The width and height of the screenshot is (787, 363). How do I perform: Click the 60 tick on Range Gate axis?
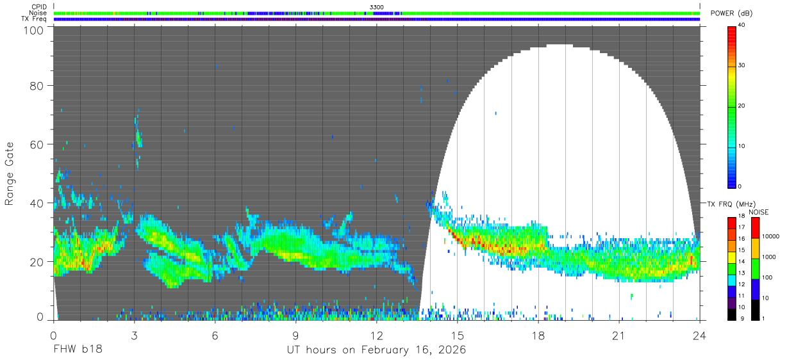point(37,144)
